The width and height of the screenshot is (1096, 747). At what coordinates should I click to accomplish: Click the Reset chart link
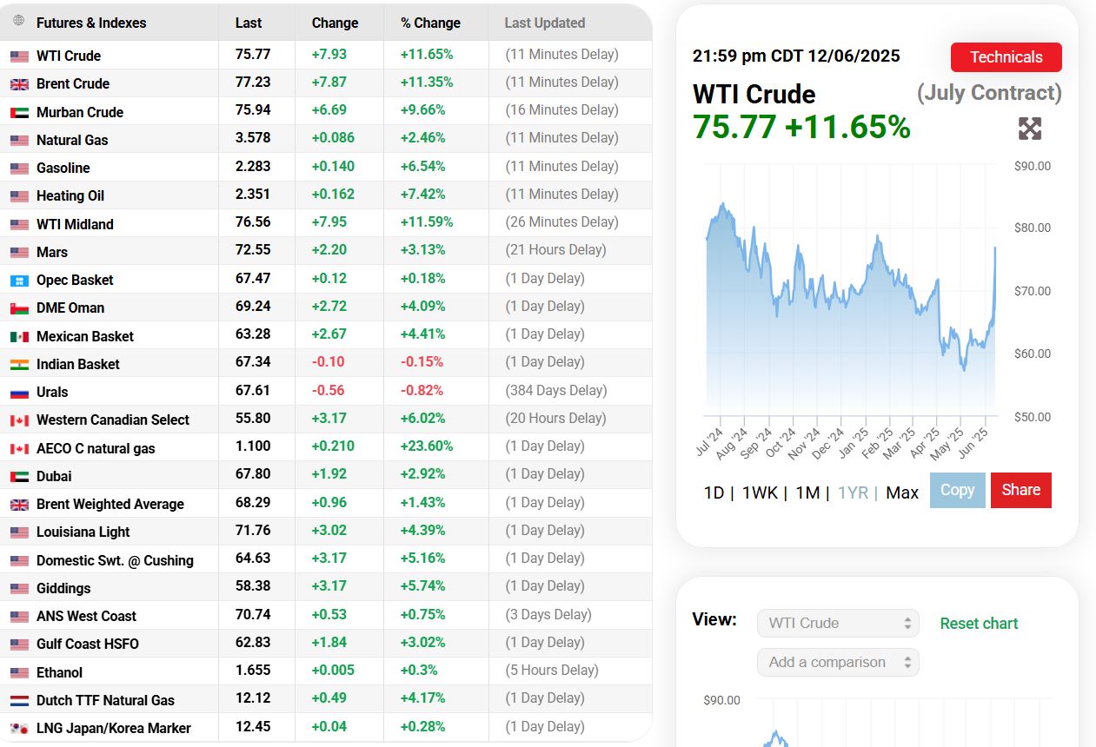[979, 624]
